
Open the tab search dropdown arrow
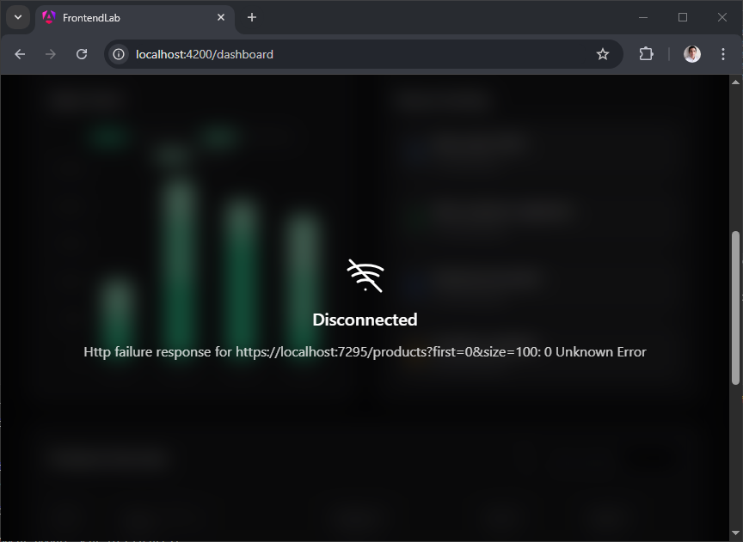point(18,17)
